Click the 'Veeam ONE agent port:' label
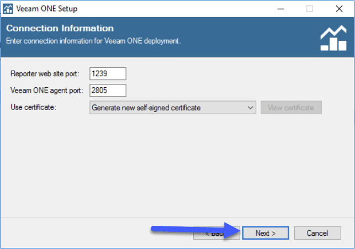The width and height of the screenshot is (355, 249). coord(46,91)
